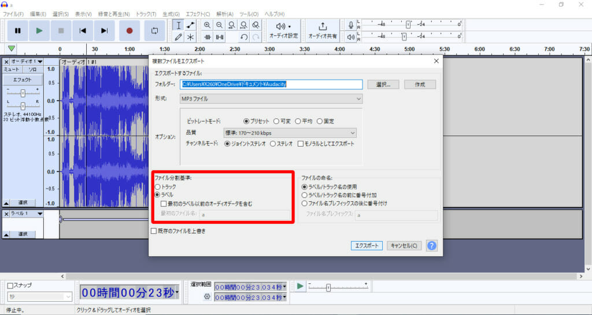Click the Pause transport button
The image size is (592, 315).
(18, 31)
